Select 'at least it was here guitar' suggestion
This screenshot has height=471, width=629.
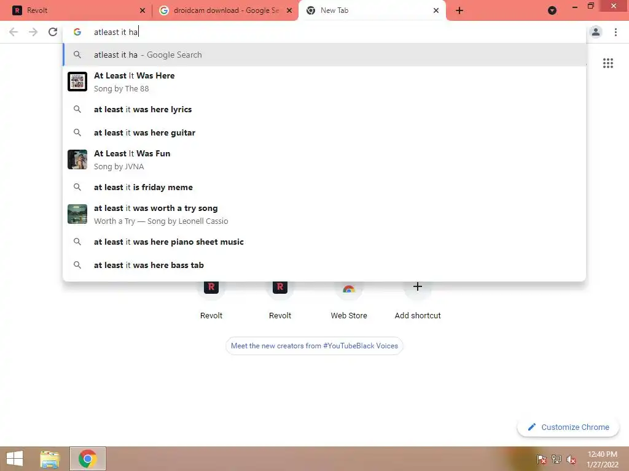click(324, 132)
